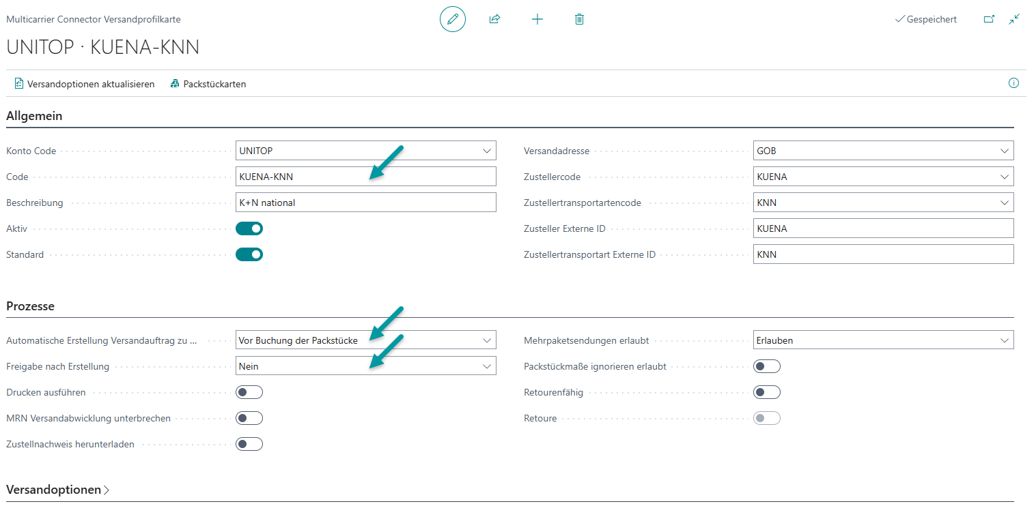Expand the Versandoptionen section

57,490
